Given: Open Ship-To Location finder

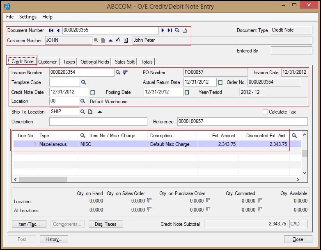Looking at the screenshot, I should click(83, 112).
